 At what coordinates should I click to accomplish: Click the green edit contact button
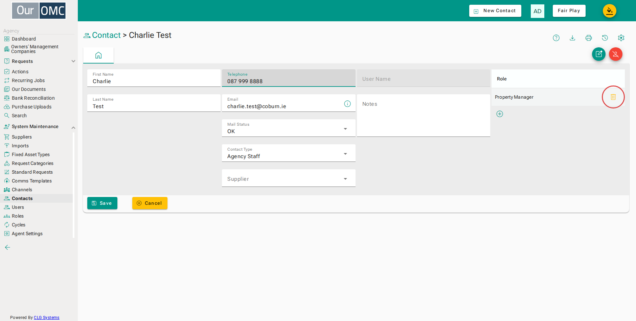pos(599,54)
